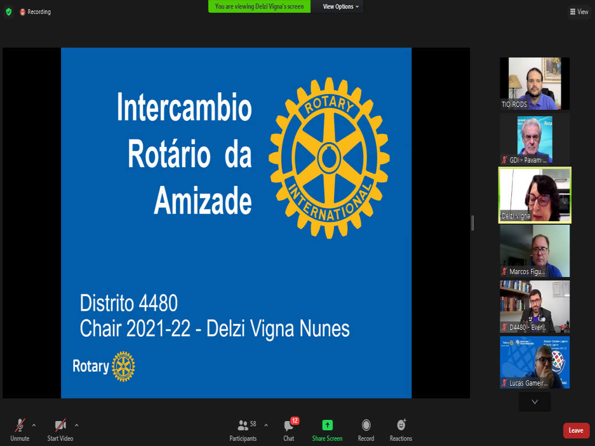The width and height of the screenshot is (595, 446).
Task: Expand audio options arrow next to Unmute
Action: pyautogui.click(x=34, y=425)
